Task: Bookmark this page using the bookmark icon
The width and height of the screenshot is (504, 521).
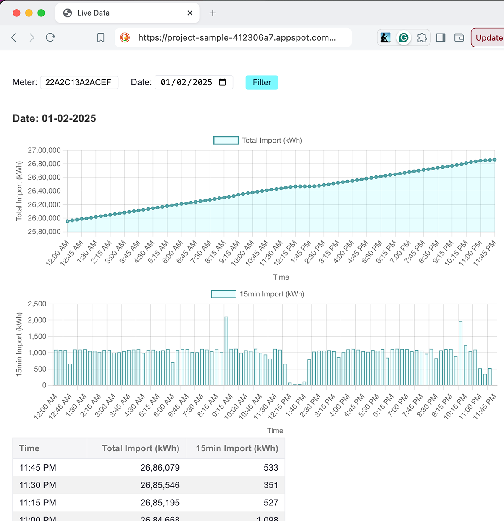Action: 101,38
